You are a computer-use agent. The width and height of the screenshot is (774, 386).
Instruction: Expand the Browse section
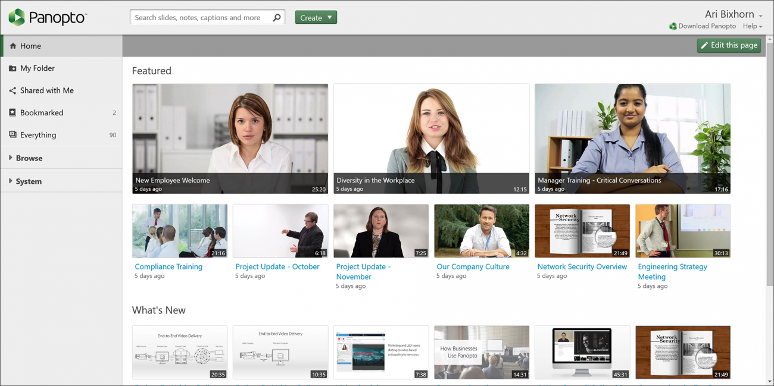coord(28,158)
